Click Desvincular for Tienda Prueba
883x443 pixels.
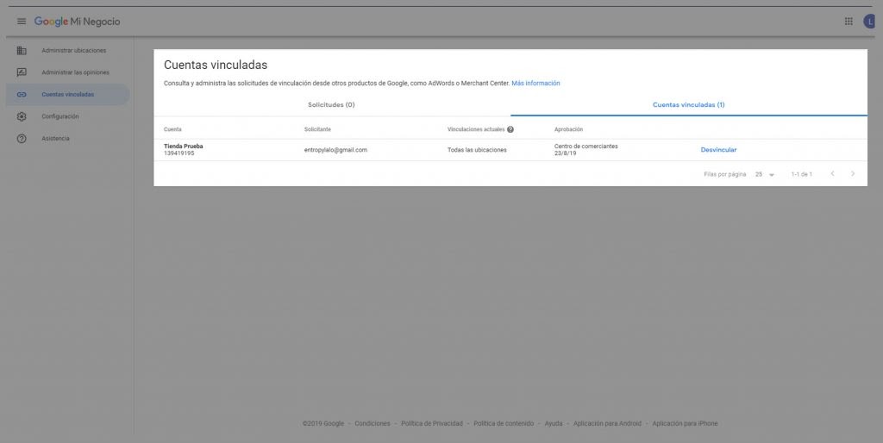(x=718, y=150)
